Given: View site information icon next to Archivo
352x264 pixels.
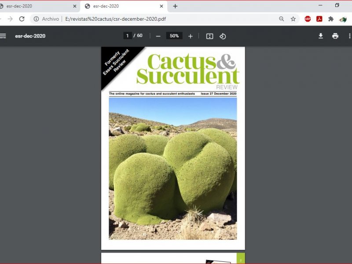Looking at the screenshot, I should [36, 19].
